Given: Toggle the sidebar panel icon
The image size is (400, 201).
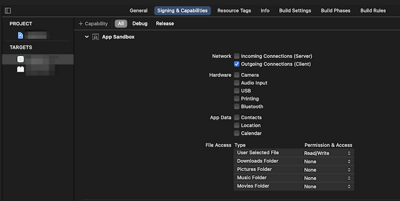Looking at the screenshot, I should 8,10.
